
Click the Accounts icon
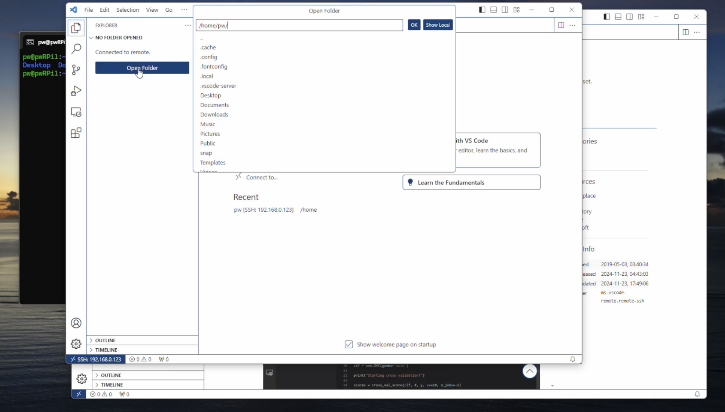click(x=76, y=323)
